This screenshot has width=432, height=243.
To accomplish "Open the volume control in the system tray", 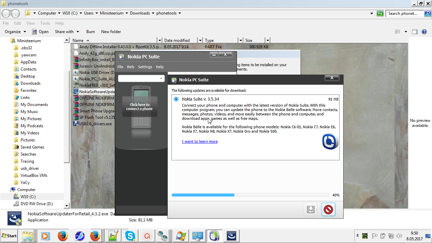I will [400, 236].
